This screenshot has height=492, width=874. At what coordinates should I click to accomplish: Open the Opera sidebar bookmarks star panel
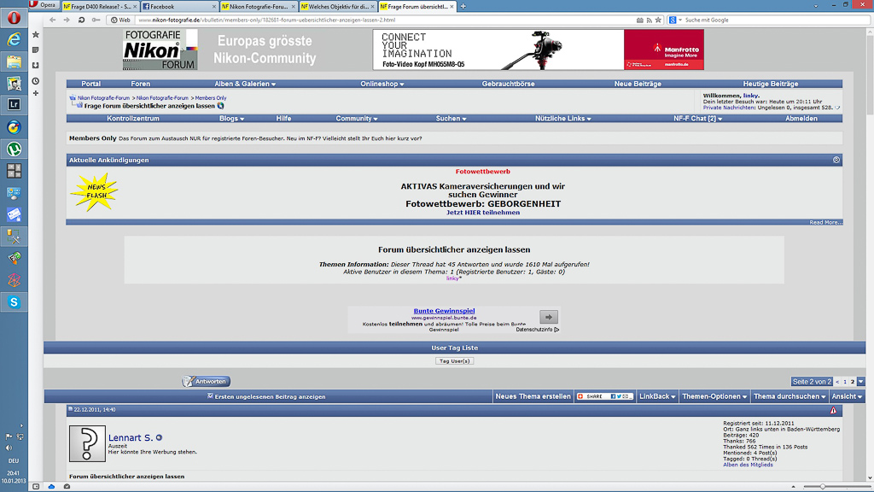[36, 34]
